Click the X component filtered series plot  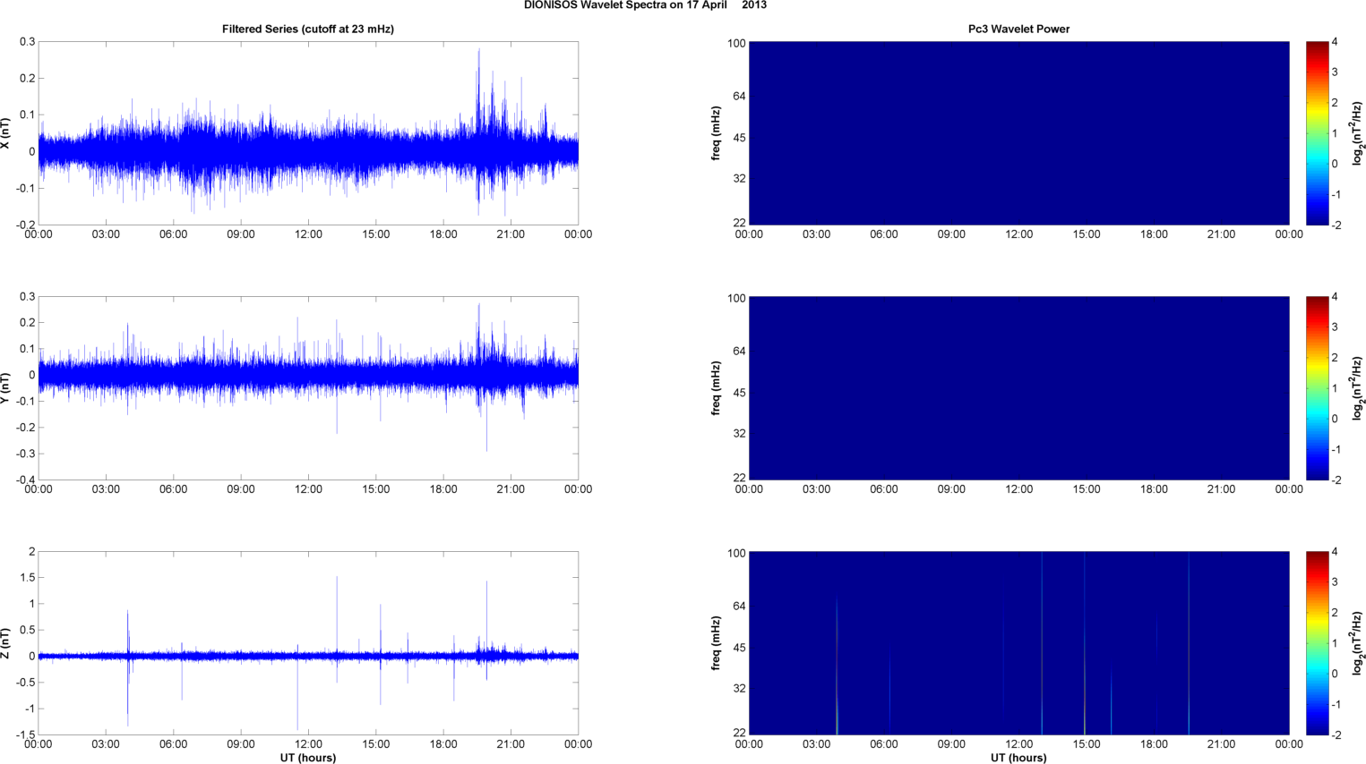[x=308, y=133]
